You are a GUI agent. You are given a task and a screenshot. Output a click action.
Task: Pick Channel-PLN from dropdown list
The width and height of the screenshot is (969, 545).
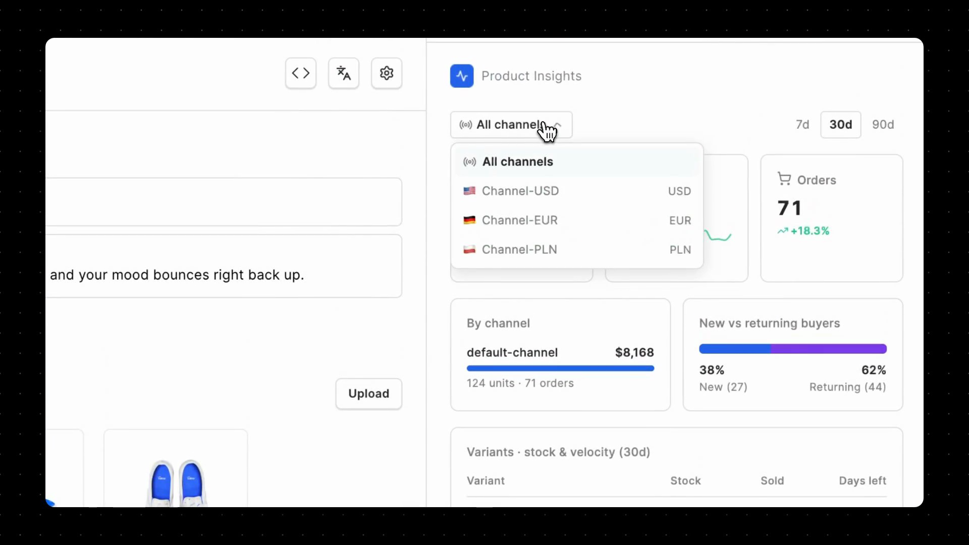(577, 250)
